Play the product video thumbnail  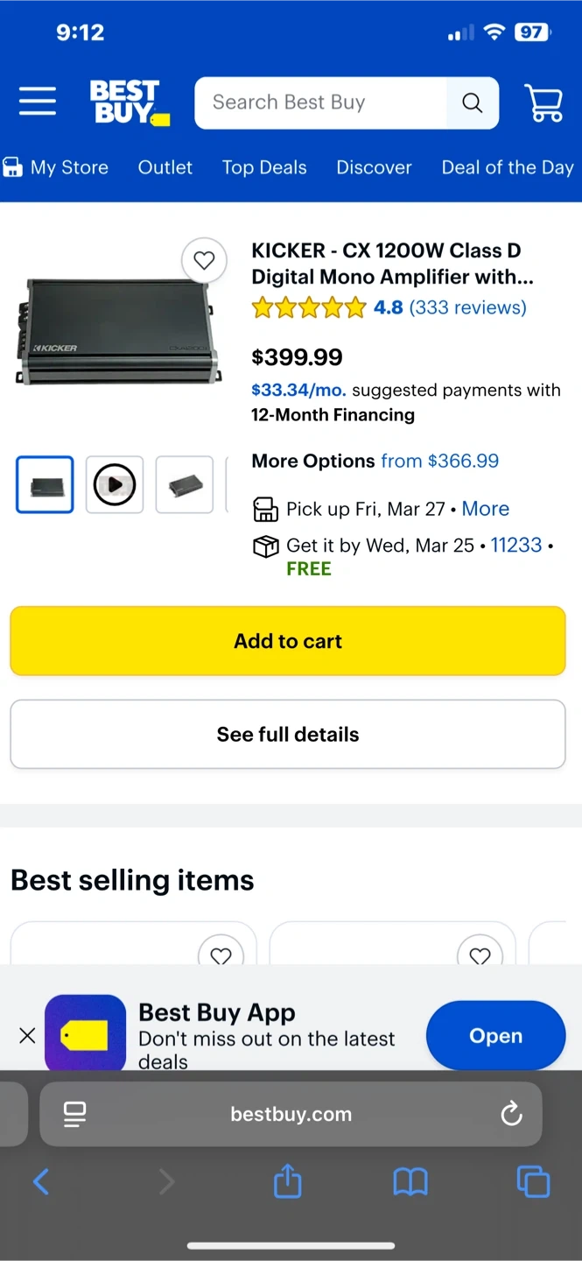coord(115,484)
